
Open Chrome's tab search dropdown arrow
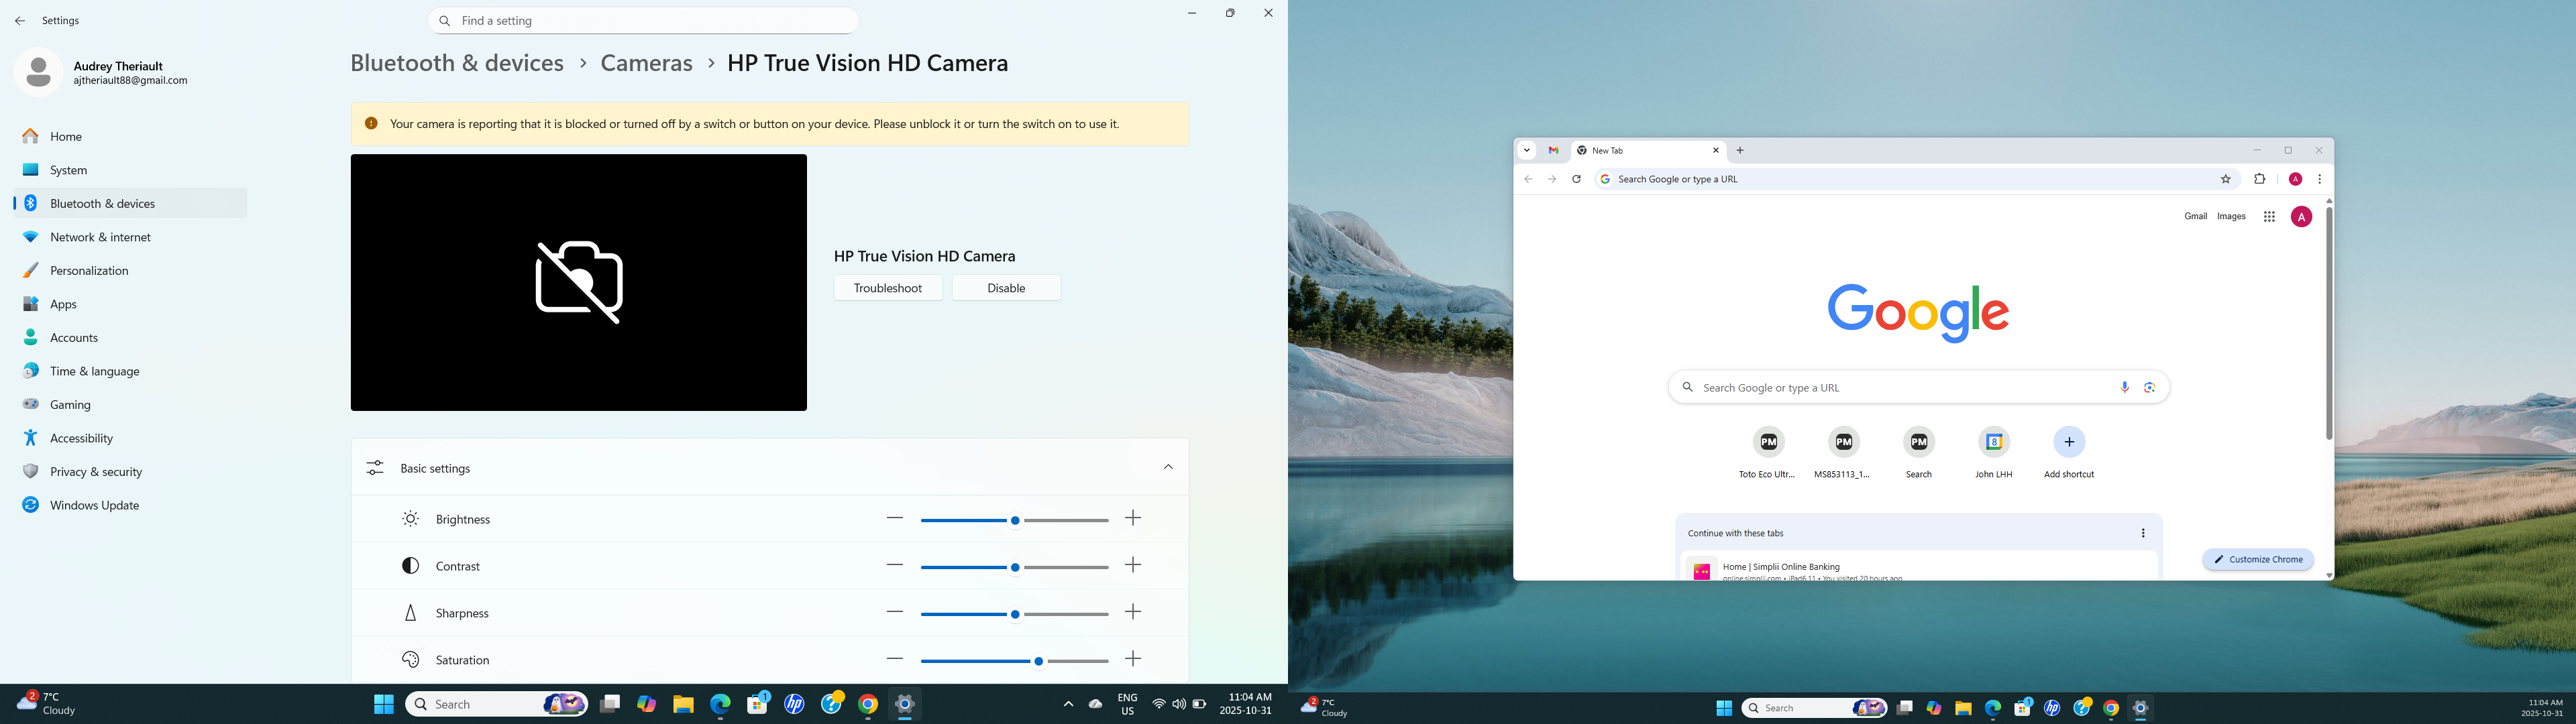(1527, 150)
